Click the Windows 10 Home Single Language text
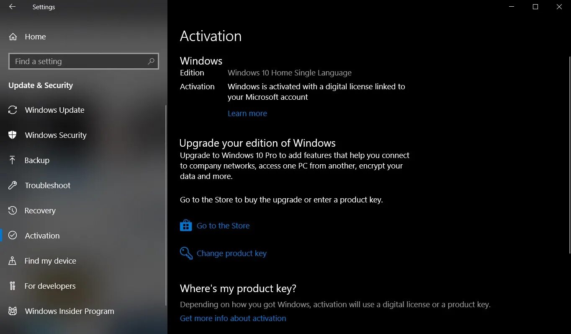571x334 pixels. [x=290, y=72]
